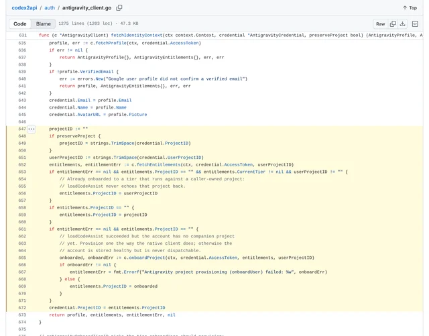Click VerifiedEmail symbol on line 639
This screenshot has width=429, height=336.
tap(97, 72)
